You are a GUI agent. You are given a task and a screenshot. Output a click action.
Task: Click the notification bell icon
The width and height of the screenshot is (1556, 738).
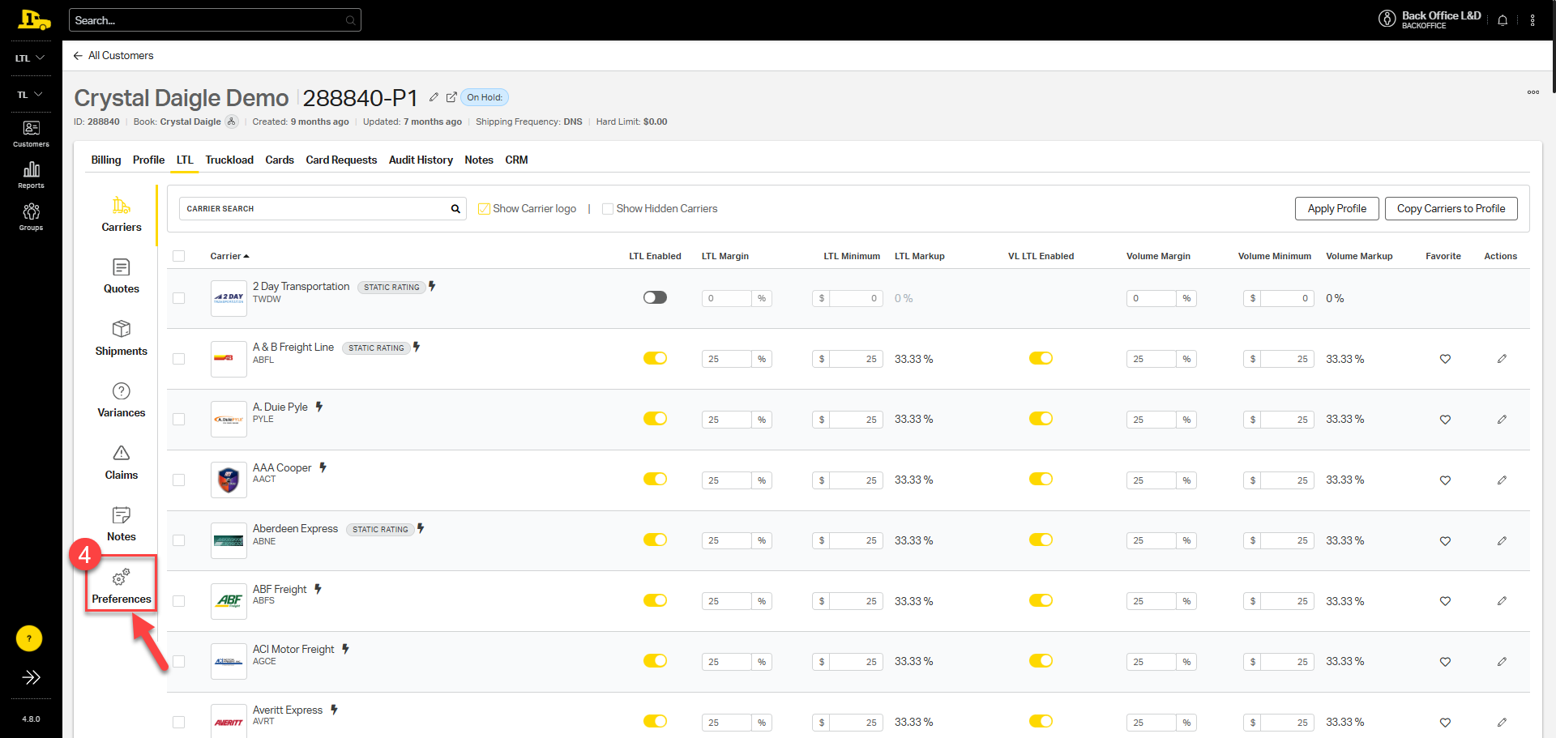point(1503,20)
